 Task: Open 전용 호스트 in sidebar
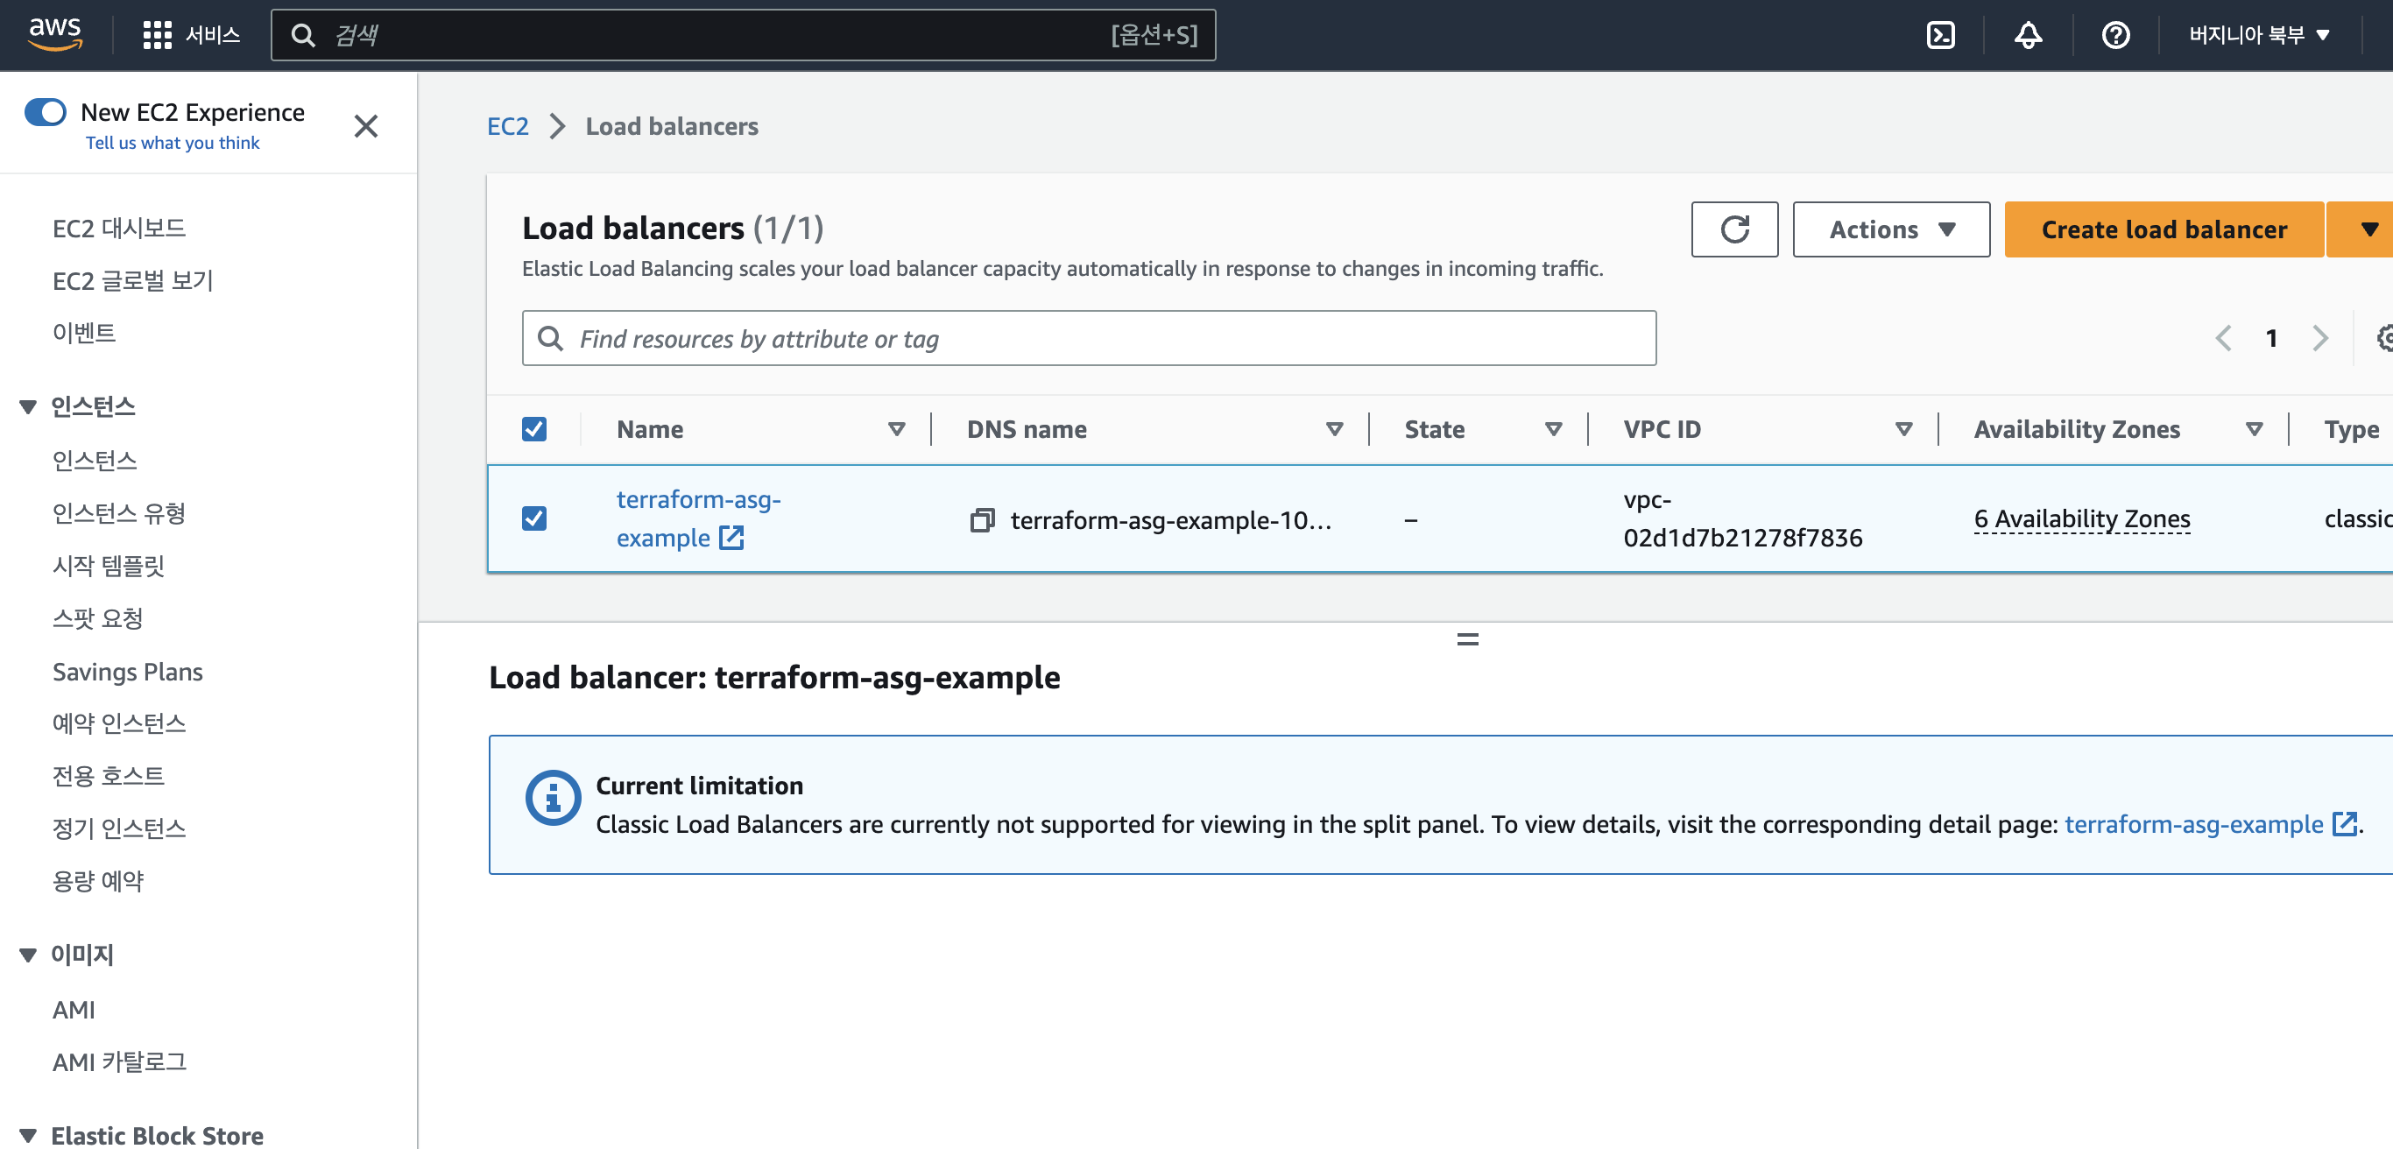pyautogui.click(x=108, y=776)
